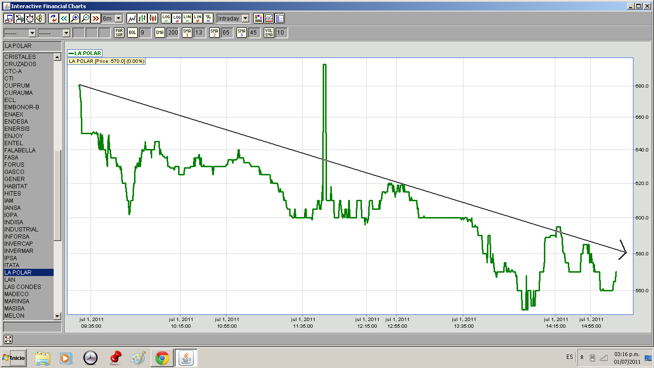Image resolution: width=654 pixels, height=368 pixels.
Task: Click the LIN scale icon with equals sign
Action: tap(187, 18)
